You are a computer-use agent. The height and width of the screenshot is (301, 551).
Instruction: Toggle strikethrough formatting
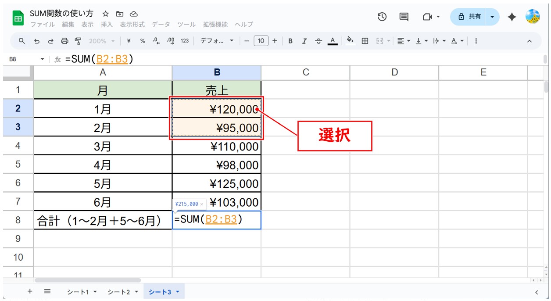318,41
